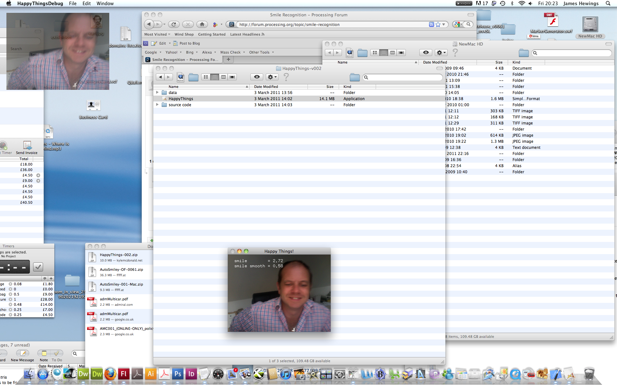Open iTunes from the Dock
Image resolution: width=617 pixels, height=385 pixels.
tap(285, 374)
